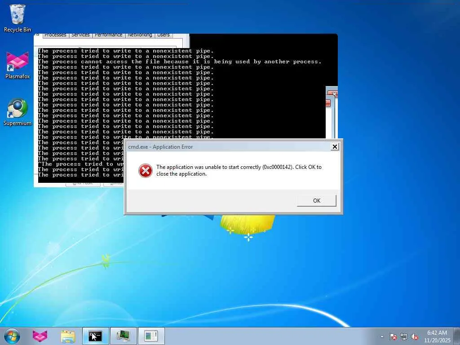Close the cmd.exe Application Error dialog
This screenshot has width=460, height=345.
pyautogui.click(x=335, y=146)
